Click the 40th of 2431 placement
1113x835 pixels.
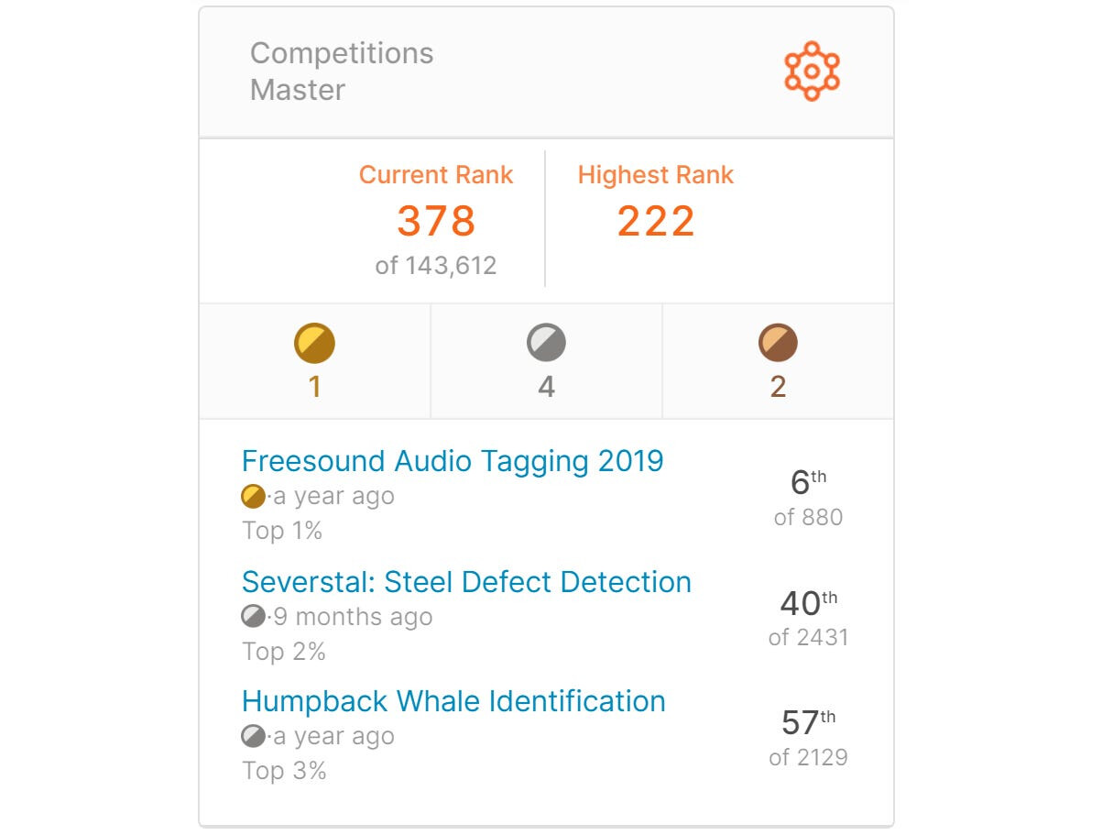point(808,618)
